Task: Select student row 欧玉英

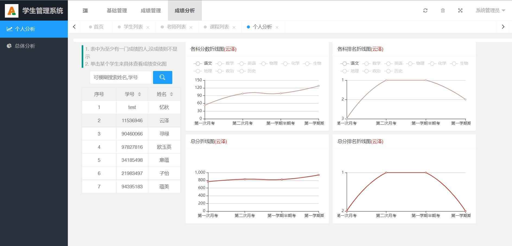Action: (131, 147)
